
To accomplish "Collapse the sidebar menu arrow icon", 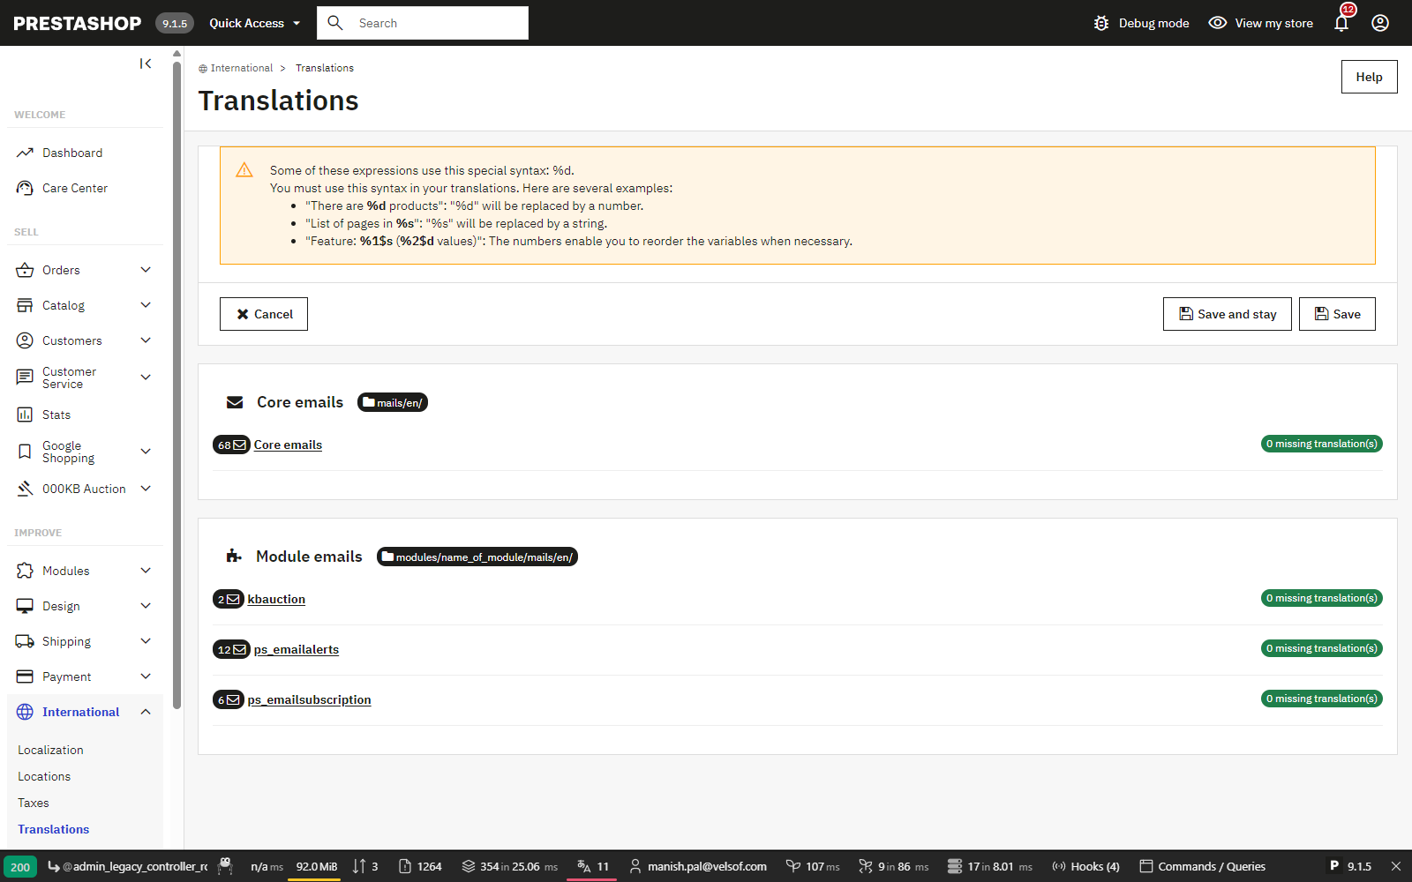I will [146, 64].
